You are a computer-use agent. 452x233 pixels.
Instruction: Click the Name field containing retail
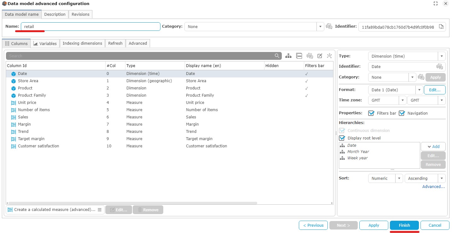click(x=90, y=26)
